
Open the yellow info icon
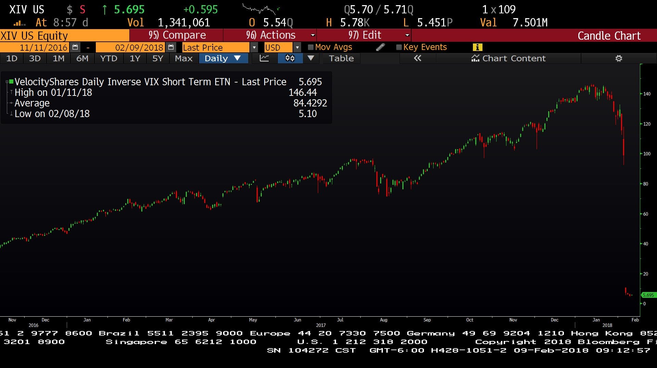tap(477, 47)
